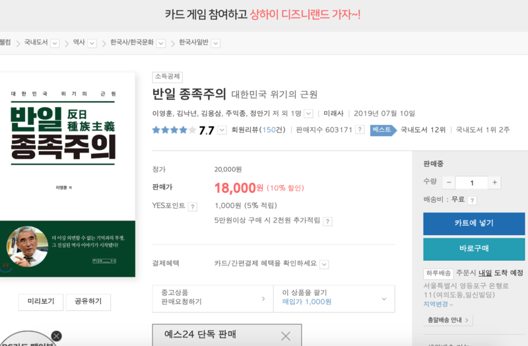The height and width of the screenshot is (346, 528).
Task: Open author 김낙년 link
Action: (x=187, y=114)
